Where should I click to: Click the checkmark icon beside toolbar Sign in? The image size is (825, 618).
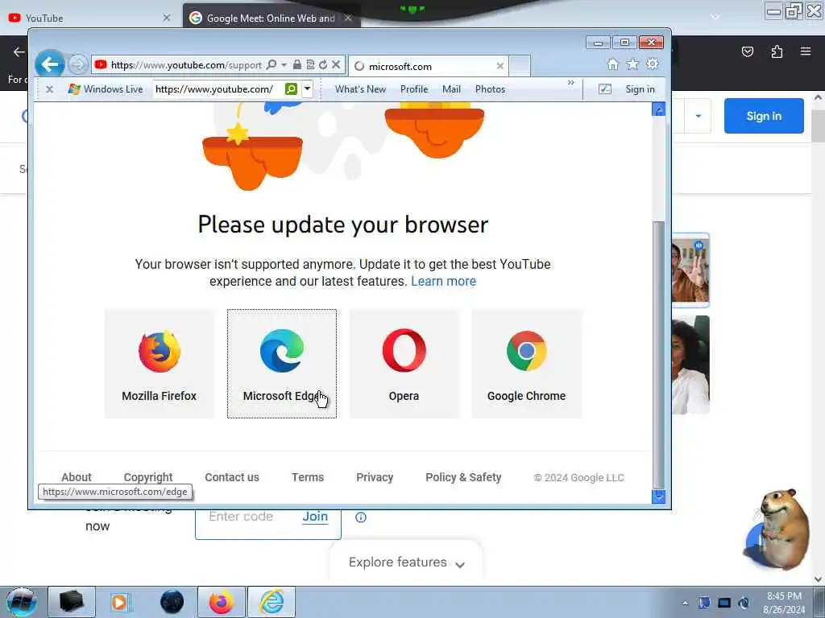click(x=605, y=89)
